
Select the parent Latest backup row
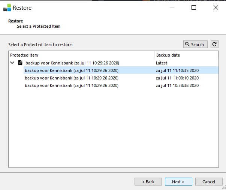point(114,63)
